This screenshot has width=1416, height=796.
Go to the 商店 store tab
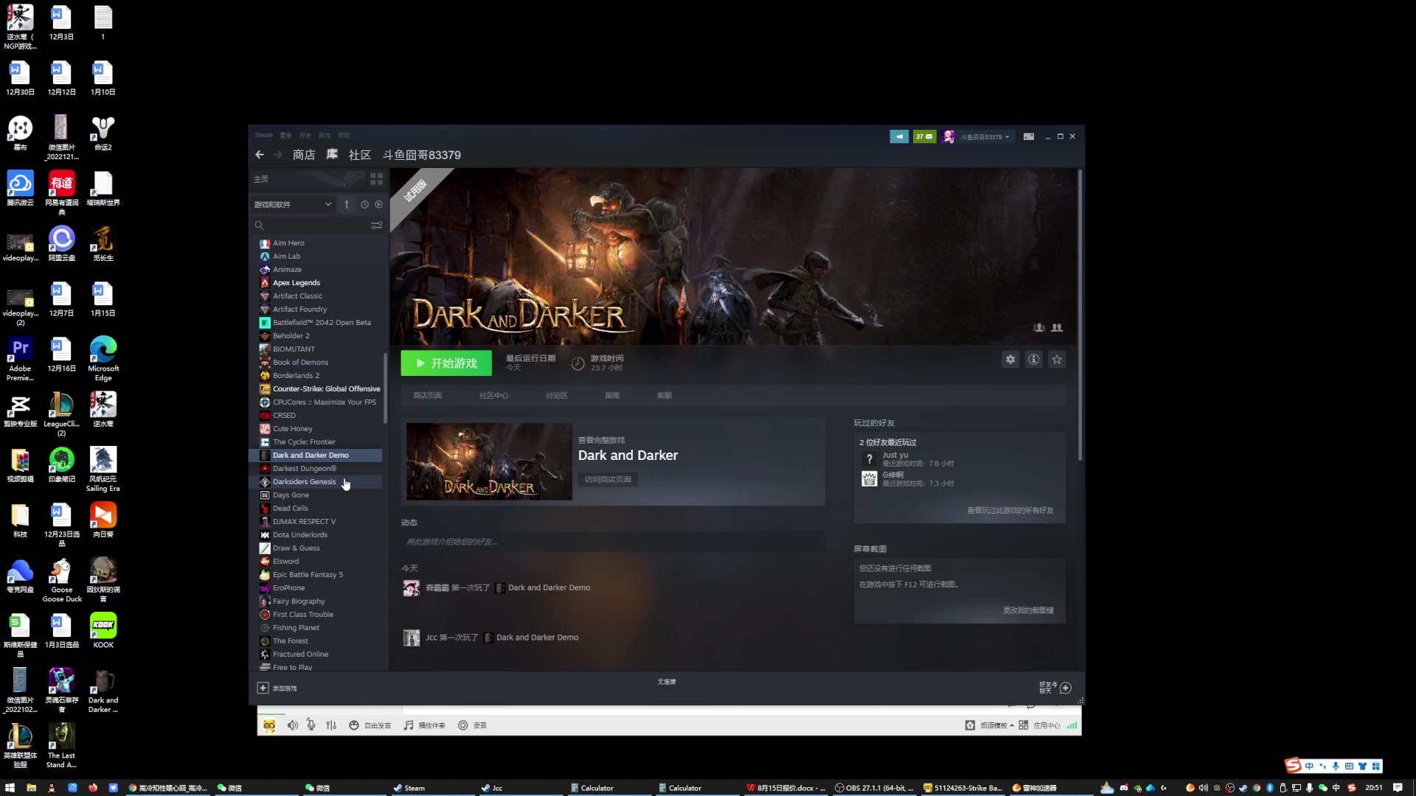[304, 155]
